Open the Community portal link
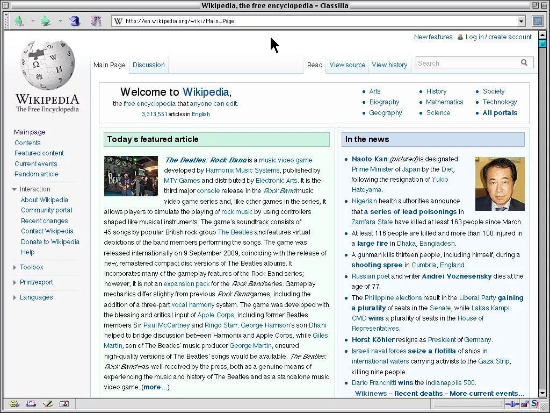This screenshot has height=413, width=550. pyautogui.click(x=47, y=210)
